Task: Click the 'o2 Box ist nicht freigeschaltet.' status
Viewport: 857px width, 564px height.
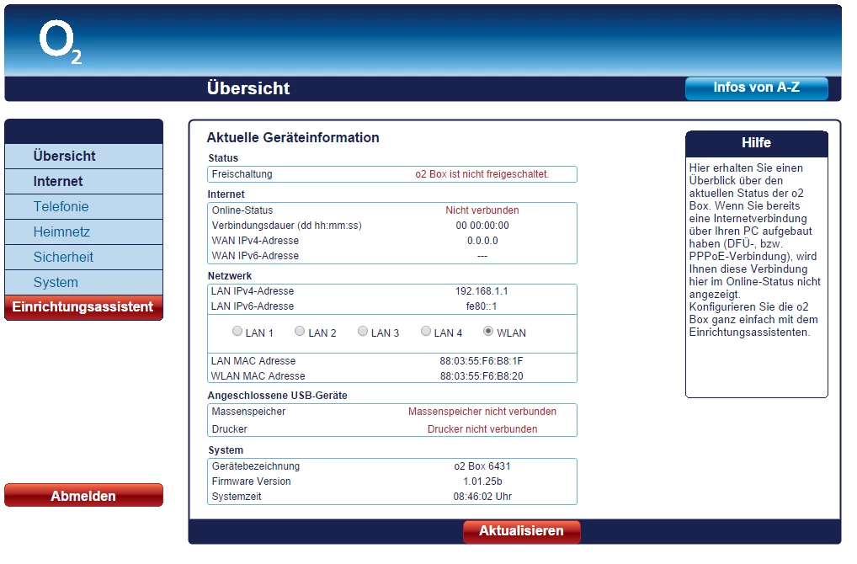Action: (x=482, y=174)
